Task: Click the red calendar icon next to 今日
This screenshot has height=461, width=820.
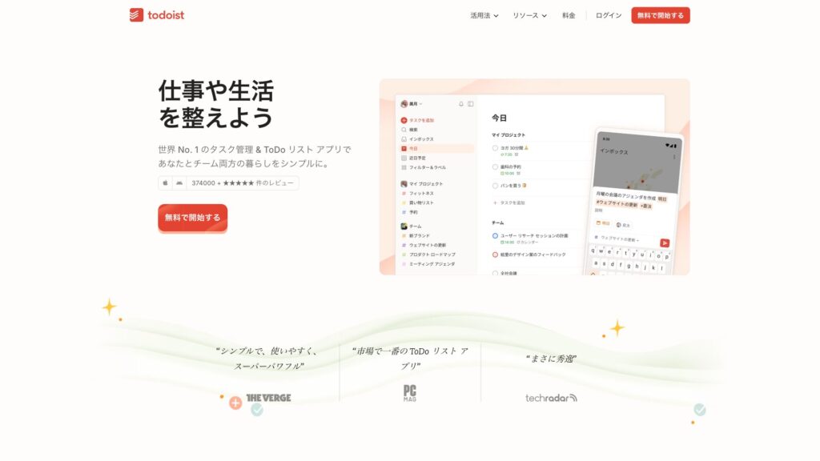Action: point(404,148)
